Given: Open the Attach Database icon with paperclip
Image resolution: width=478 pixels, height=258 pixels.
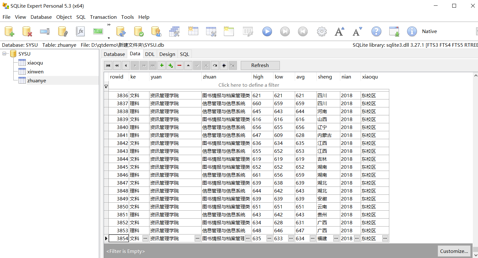Looking at the screenshot, I should coord(63,31).
